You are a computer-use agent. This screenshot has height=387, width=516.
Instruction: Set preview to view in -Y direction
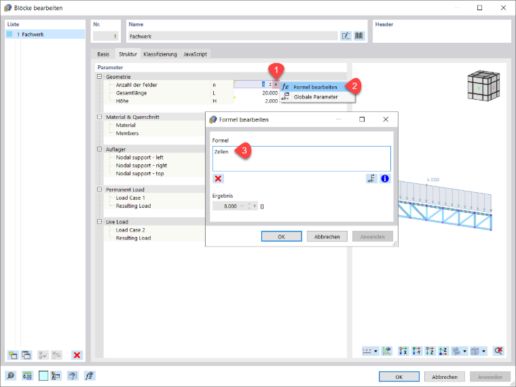417,351
